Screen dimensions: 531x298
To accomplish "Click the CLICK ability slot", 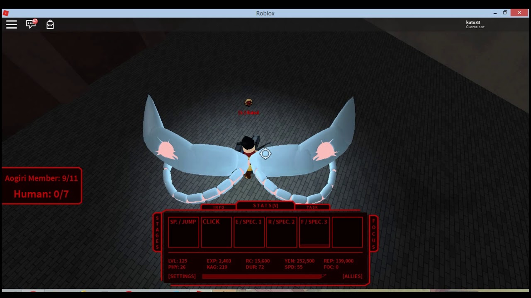I will (216, 232).
